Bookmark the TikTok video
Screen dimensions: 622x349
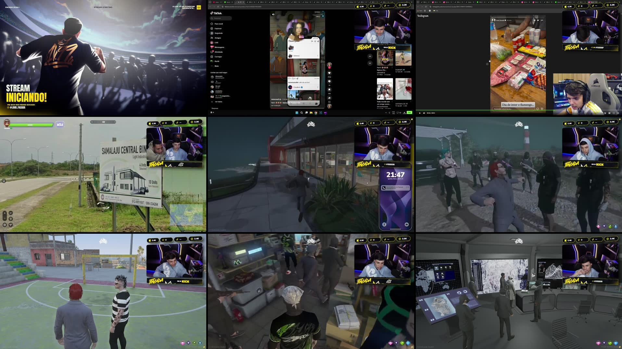(329, 90)
